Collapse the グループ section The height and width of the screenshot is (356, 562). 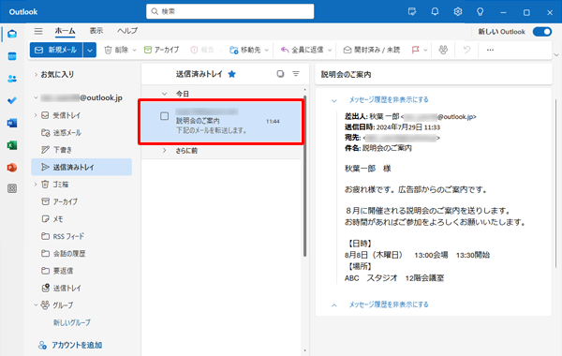point(36,305)
